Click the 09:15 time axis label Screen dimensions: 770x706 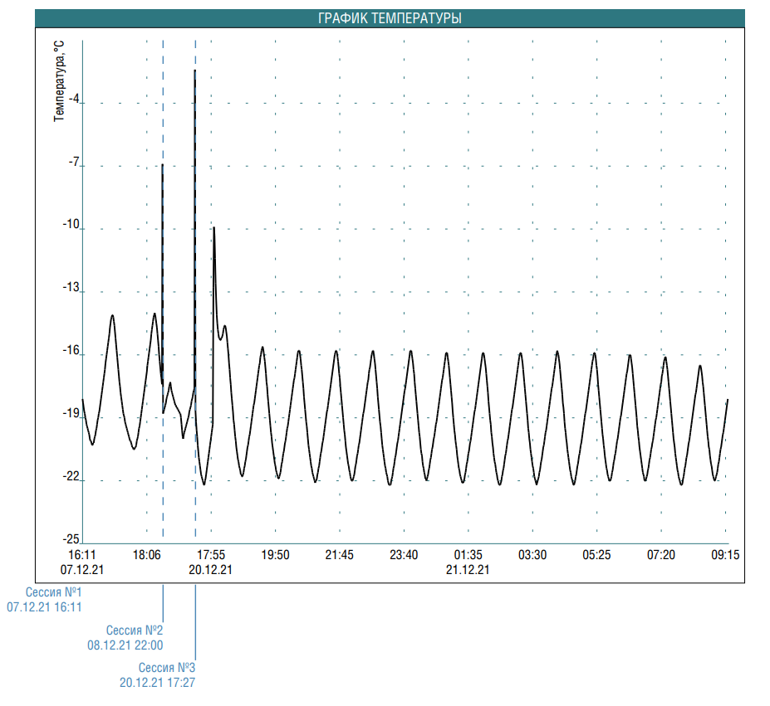[x=725, y=555]
